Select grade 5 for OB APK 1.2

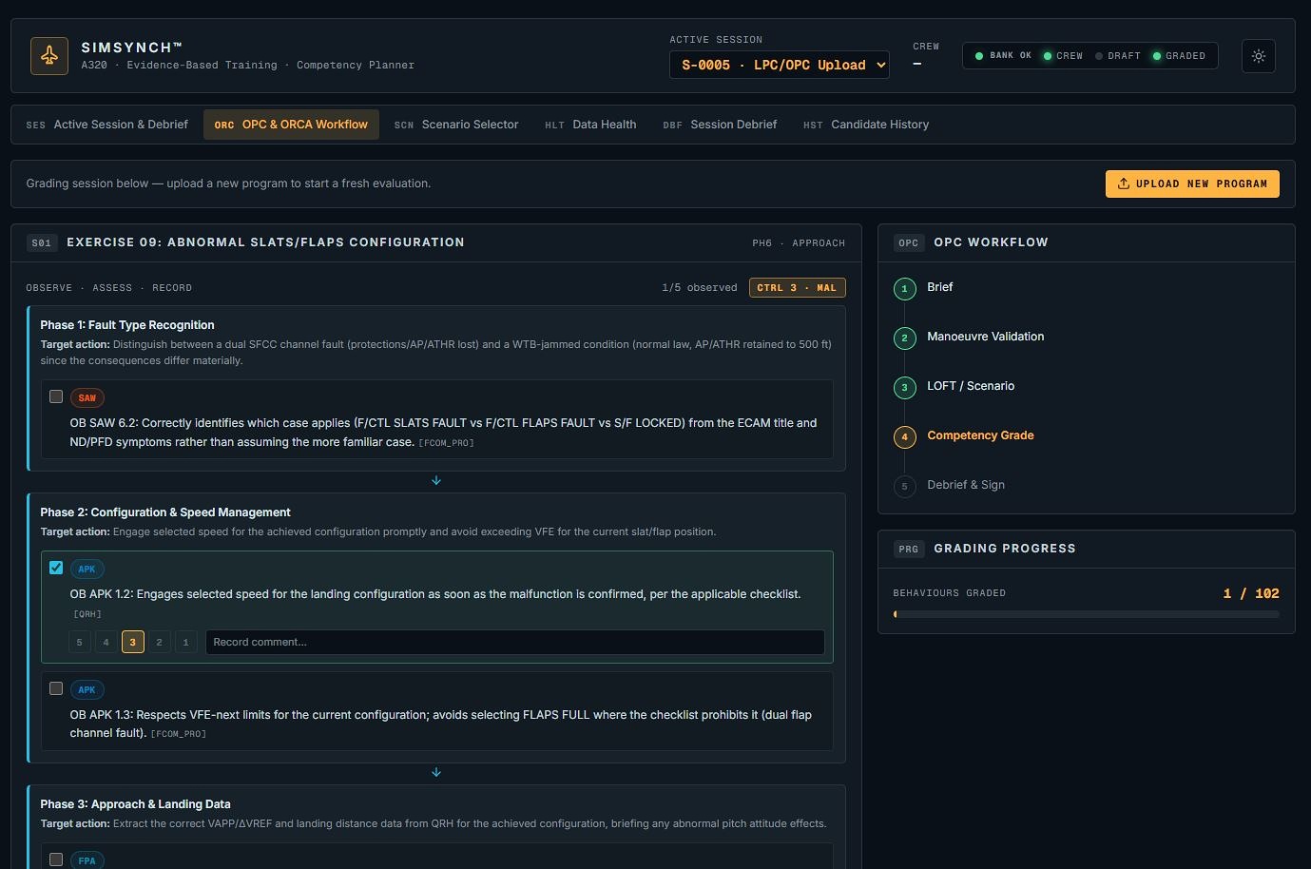tap(79, 642)
